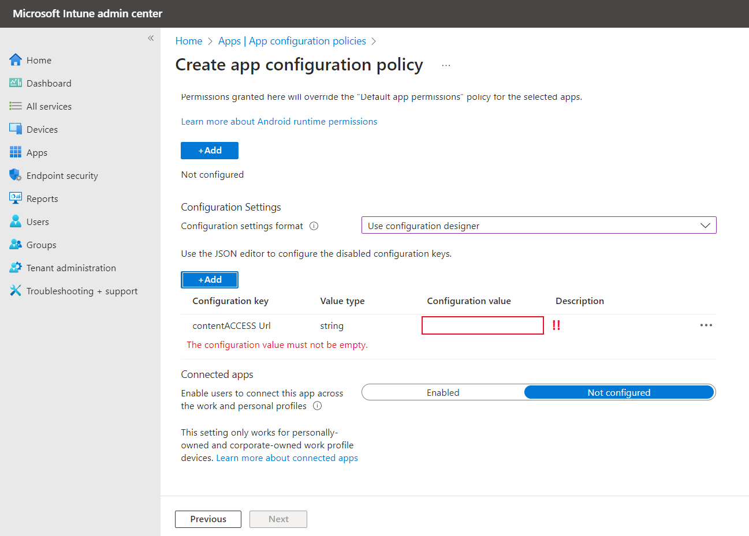Select Not configured for Connected apps
Viewport: 749px width, 536px height.
tap(618, 392)
